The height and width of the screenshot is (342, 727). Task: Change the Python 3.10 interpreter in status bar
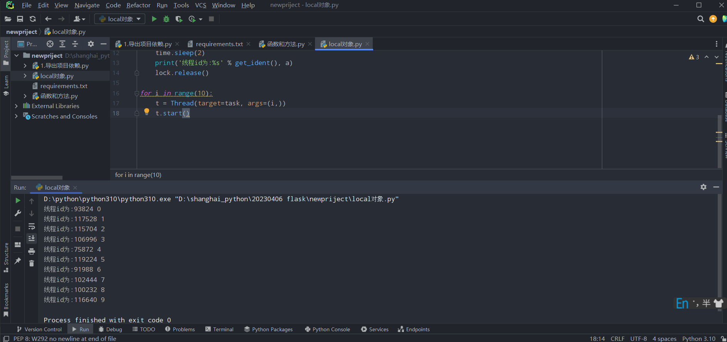click(x=699, y=339)
